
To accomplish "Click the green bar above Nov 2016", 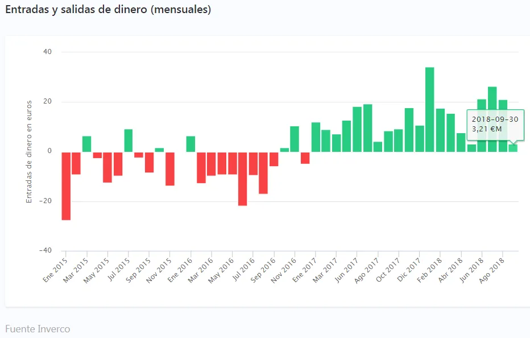I will point(295,139).
